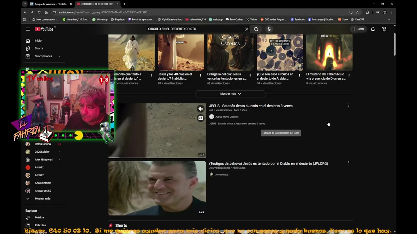The height and width of the screenshot is (234, 417).
Task: Open the Anacarpo 2.0 subscription
Action: [44, 191]
